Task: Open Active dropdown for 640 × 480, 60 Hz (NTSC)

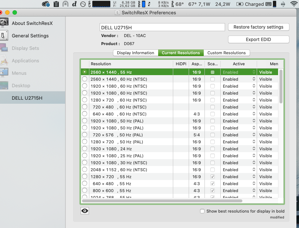Action: [239, 114]
